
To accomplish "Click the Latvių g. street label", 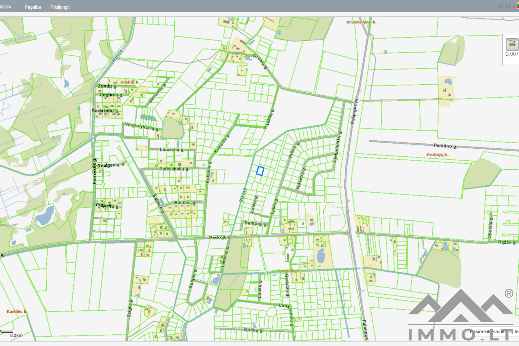I will click(x=254, y=205).
